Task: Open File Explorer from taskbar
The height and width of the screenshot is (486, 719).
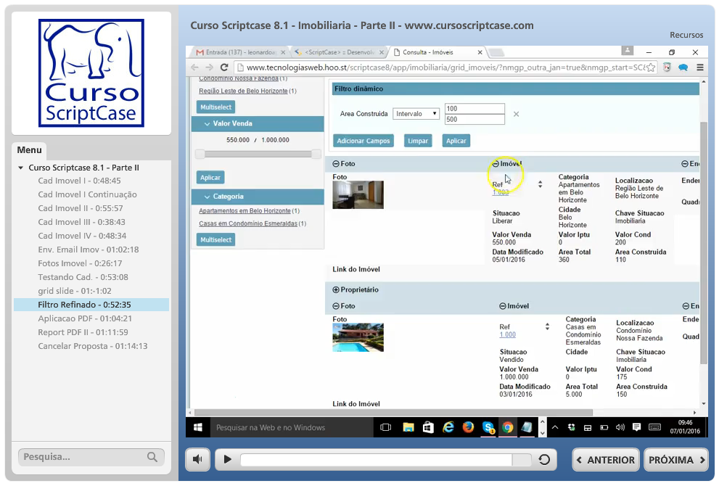Action: 408,427
